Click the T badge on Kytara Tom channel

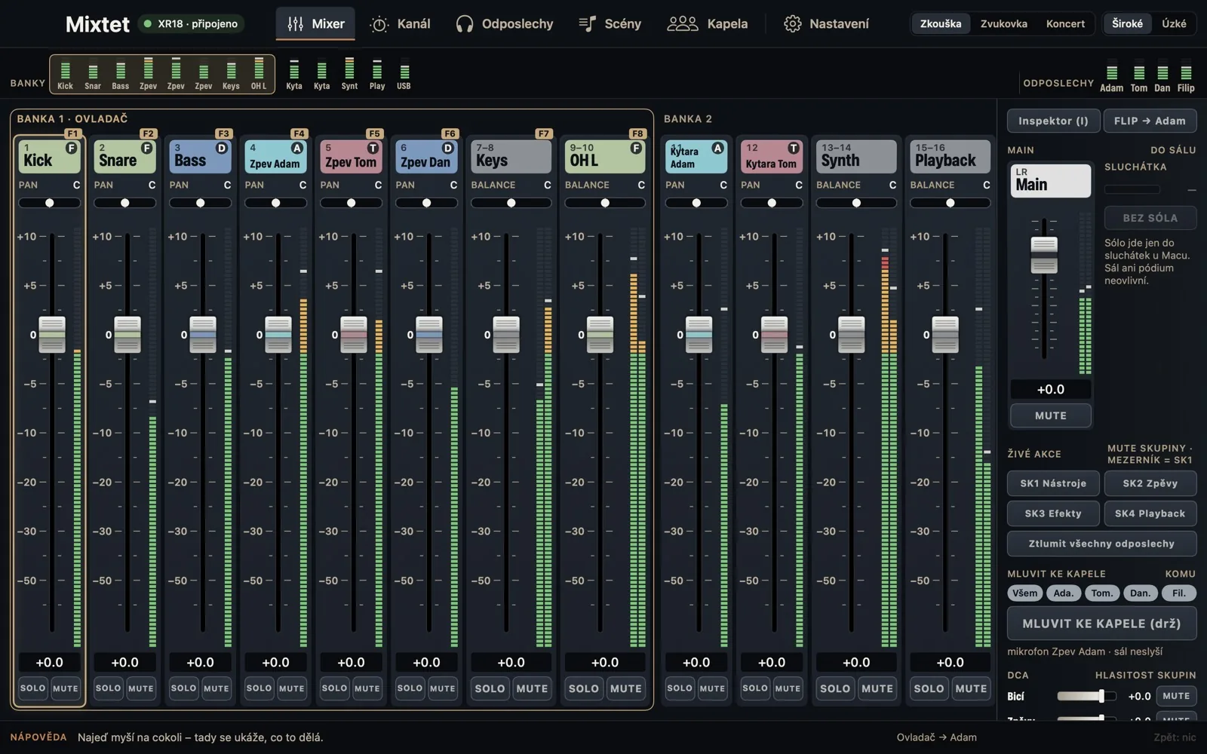coord(794,149)
